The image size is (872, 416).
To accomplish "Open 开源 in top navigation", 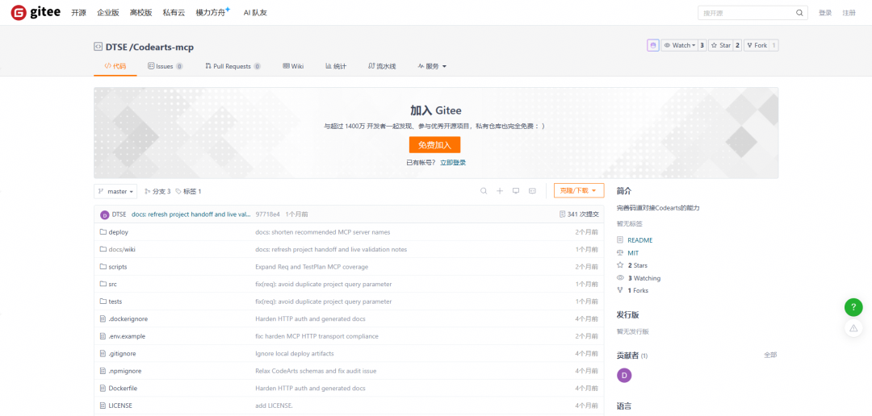I will pyautogui.click(x=78, y=13).
